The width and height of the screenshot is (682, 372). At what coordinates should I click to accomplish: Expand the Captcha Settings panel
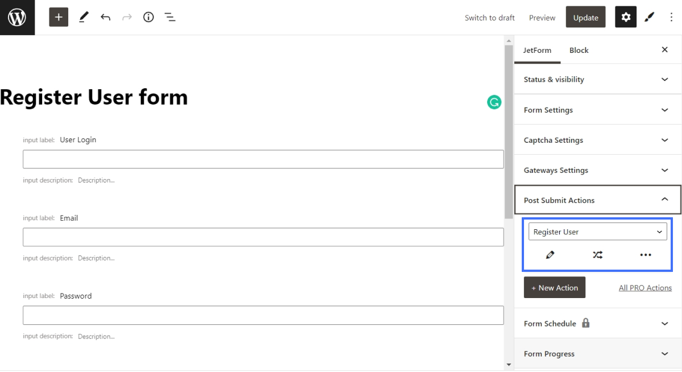click(597, 140)
